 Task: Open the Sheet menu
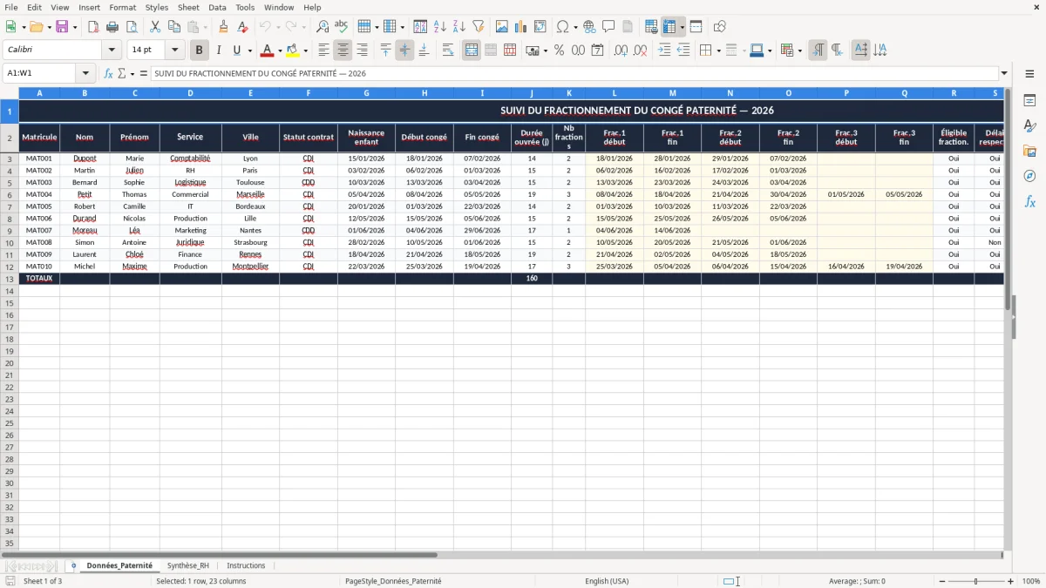coord(188,7)
